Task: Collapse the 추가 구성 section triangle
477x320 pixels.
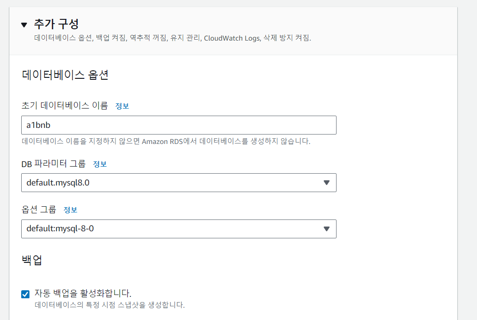Action: (24, 25)
